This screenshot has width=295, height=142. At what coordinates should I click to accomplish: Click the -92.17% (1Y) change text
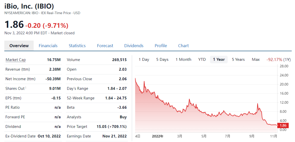click(279, 59)
